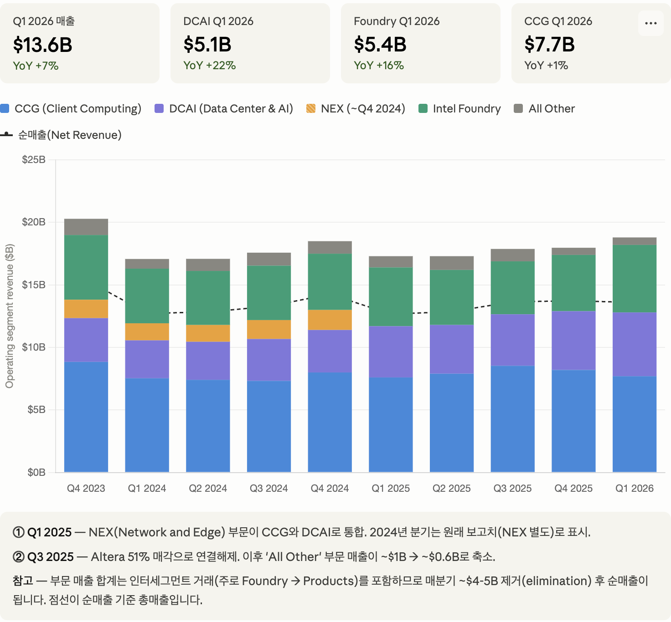This screenshot has height=622, width=671.
Task: Click the blue CCG segment of Q4 2024 bar
Action: pyautogui.click(x=330, y=422)
